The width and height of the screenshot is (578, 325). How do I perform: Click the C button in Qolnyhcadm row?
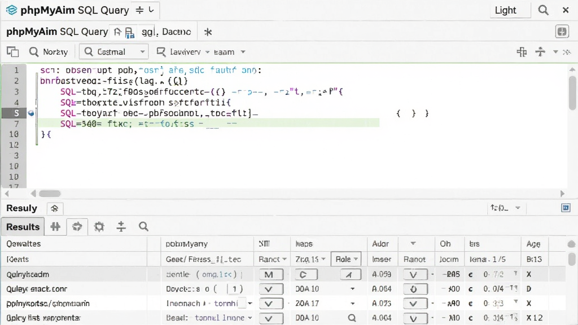306,275
